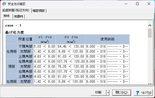The height and width of the screenshot is (98, 155).
Task: Click the scrollbar up arrow
Action: [150, 26]
